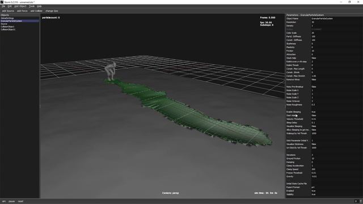Click the "Camera: persp" label in the viewport
The width and height of the screenshot is (363, 204).
point(170,193)
